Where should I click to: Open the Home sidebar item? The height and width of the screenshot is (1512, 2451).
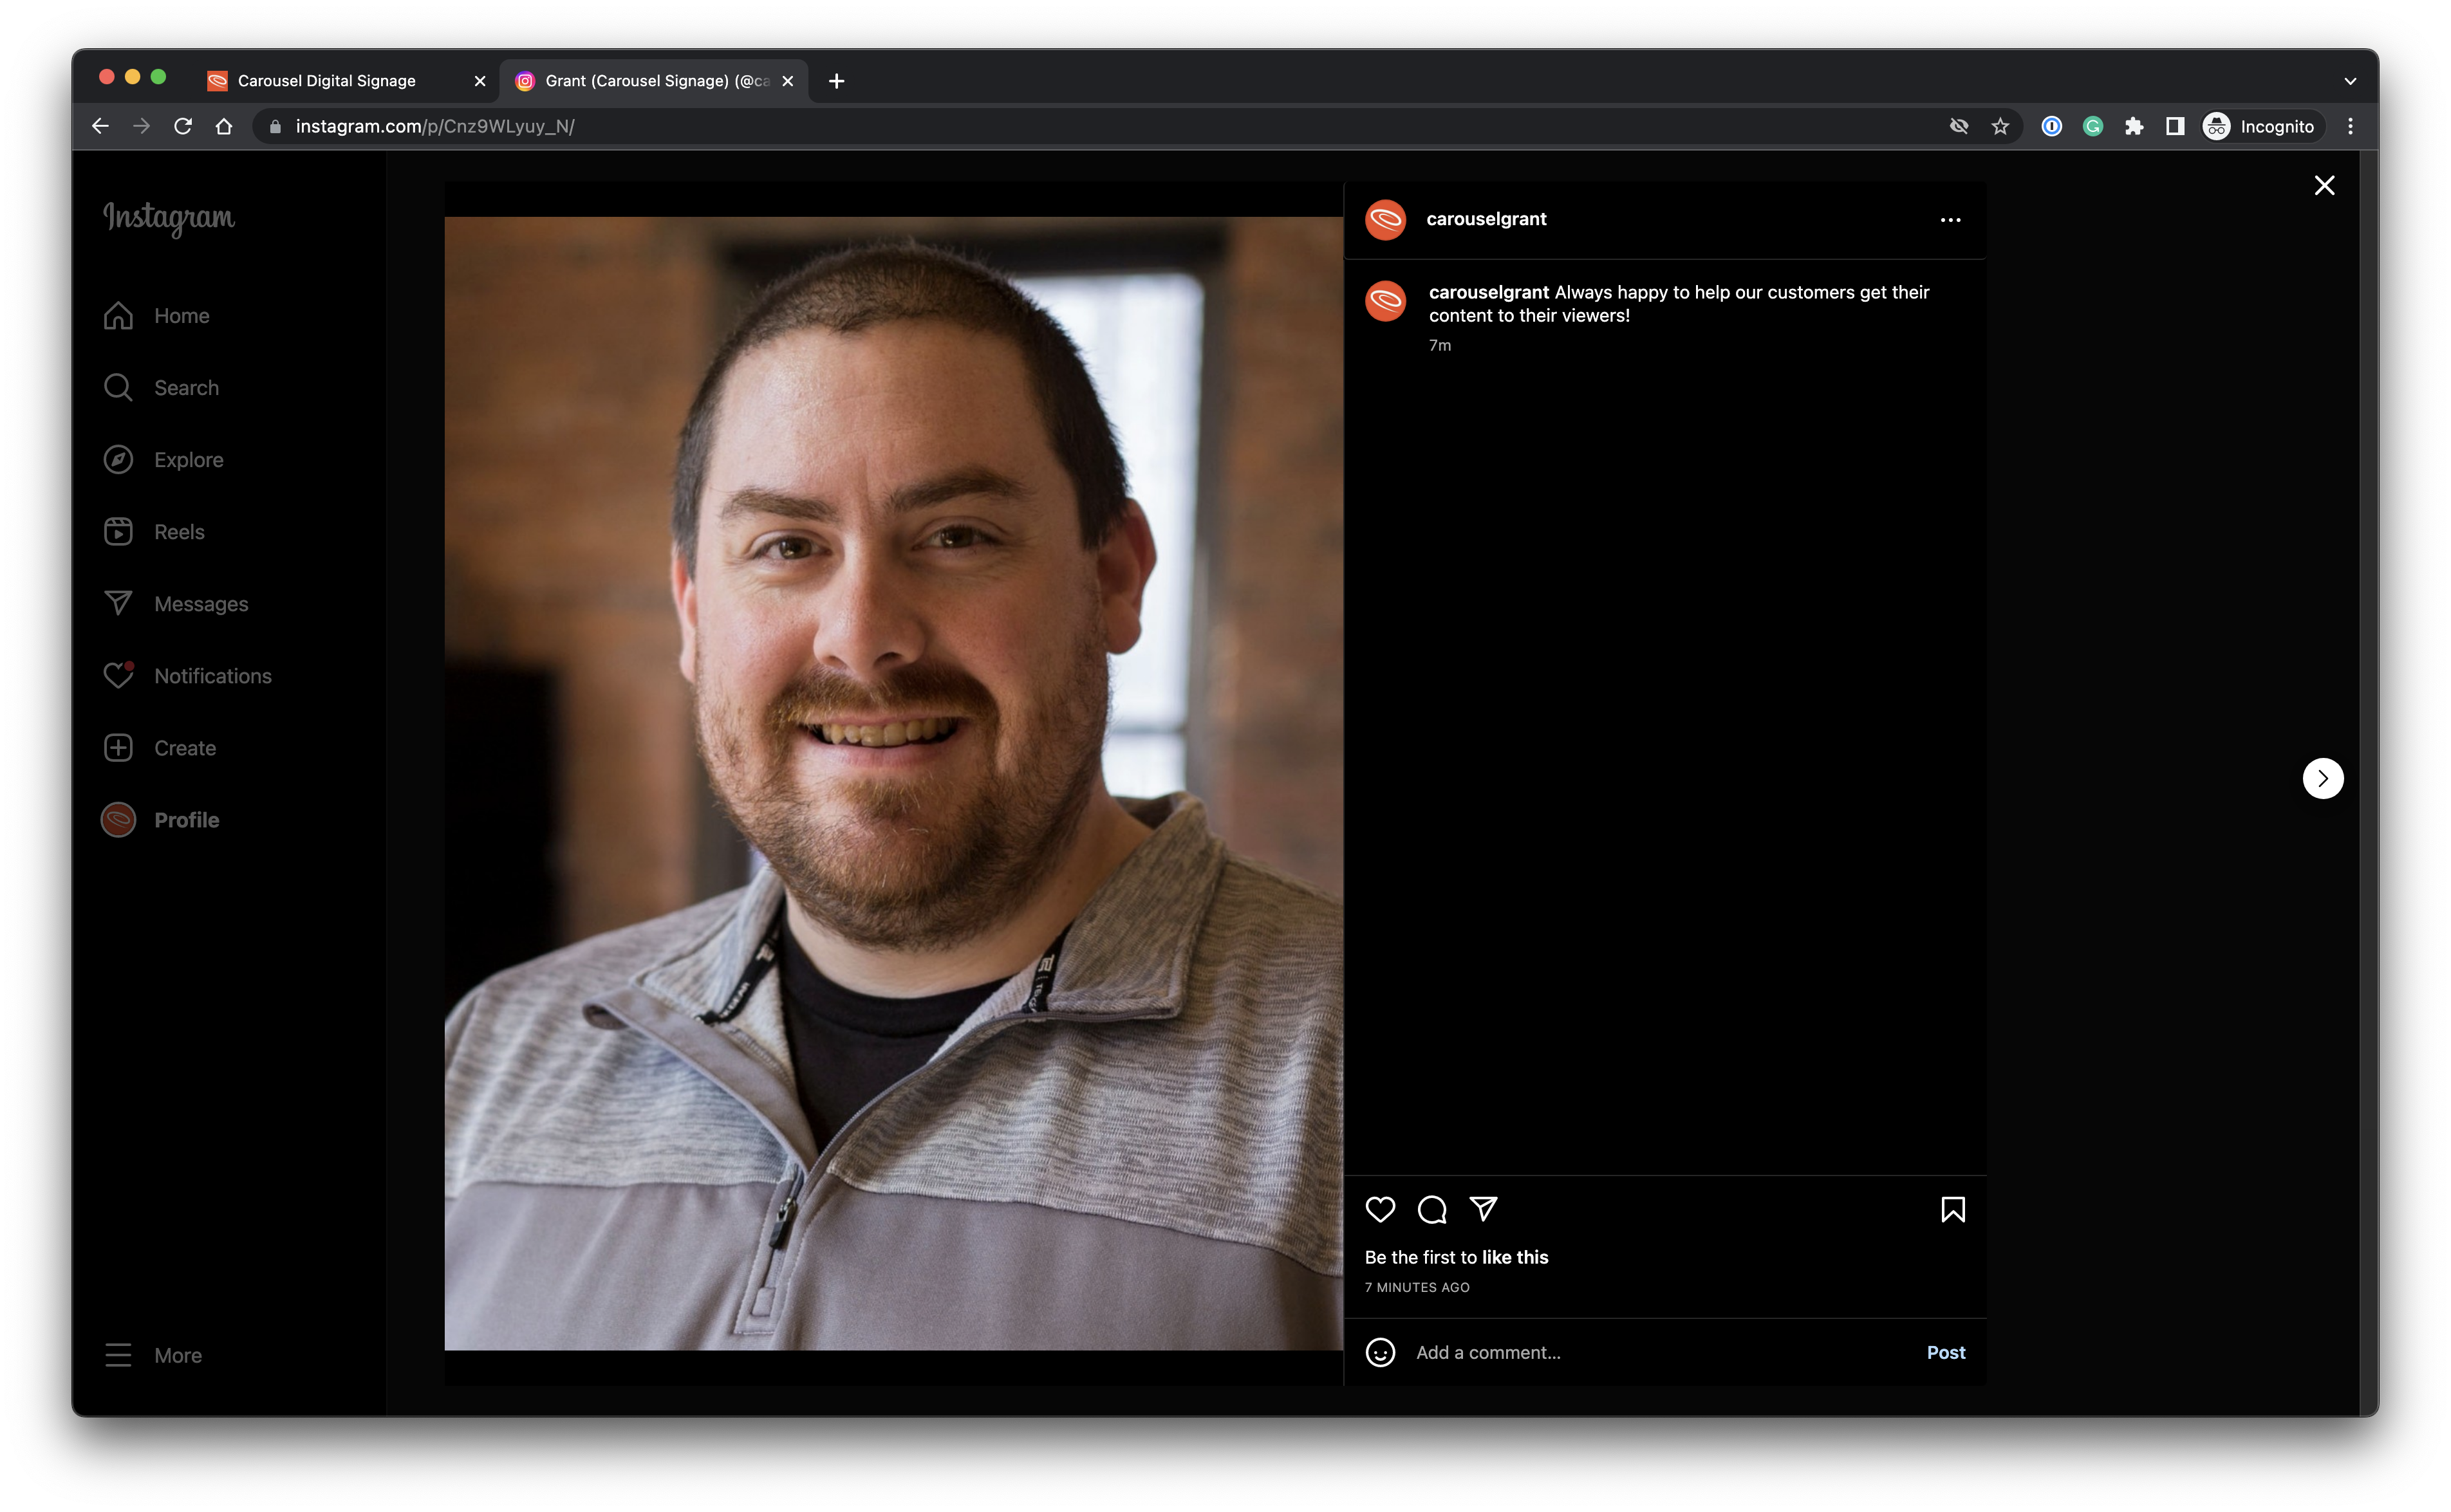(x=156, y=316)
